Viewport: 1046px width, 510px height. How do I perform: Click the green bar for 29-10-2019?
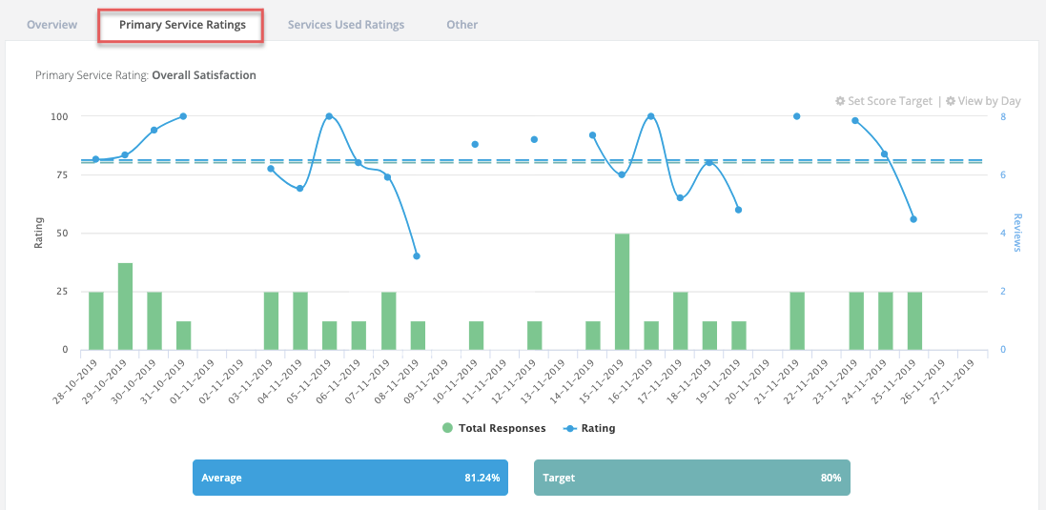(126, 306)
